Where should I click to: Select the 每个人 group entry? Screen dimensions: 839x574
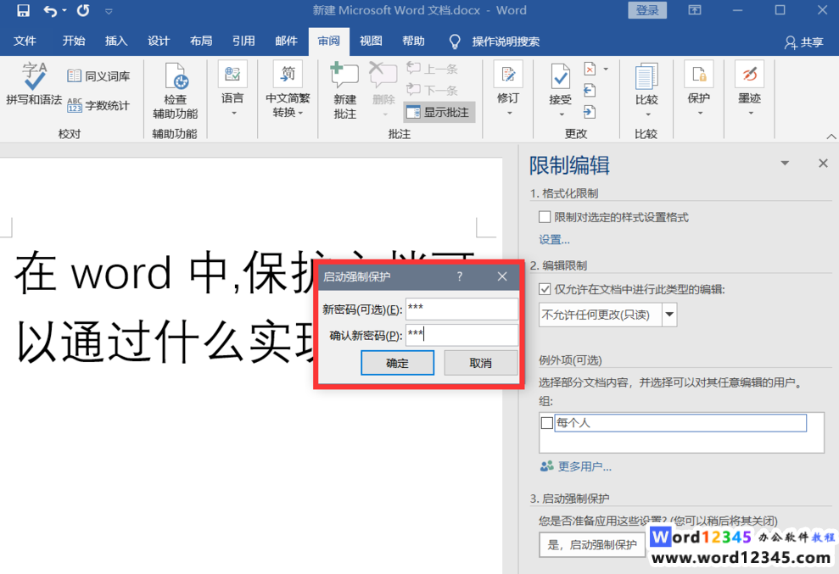click(680, 422)
